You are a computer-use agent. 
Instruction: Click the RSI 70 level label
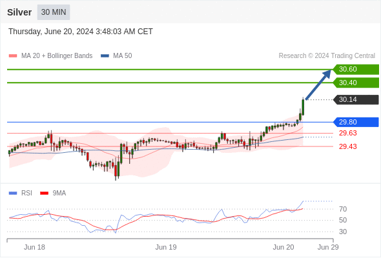tap(343, 209)
